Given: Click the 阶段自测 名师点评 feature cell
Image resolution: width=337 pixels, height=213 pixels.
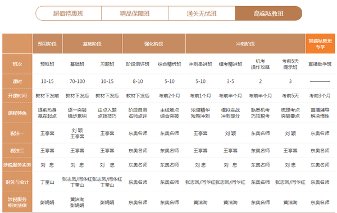Looking at the screenshot, I should point(138,113).
